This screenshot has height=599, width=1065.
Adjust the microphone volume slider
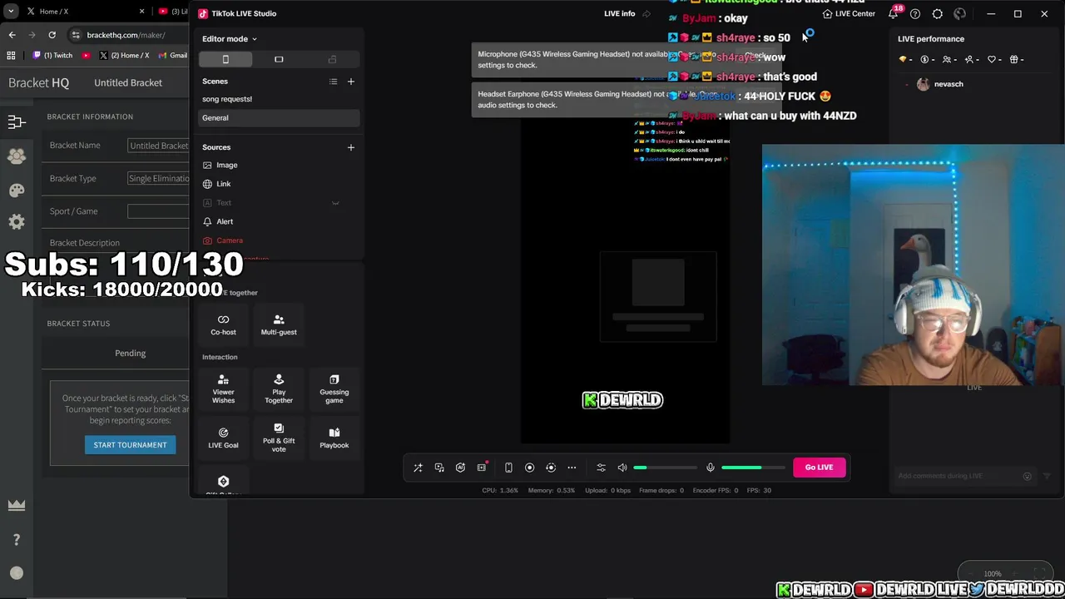click(753, 468)
